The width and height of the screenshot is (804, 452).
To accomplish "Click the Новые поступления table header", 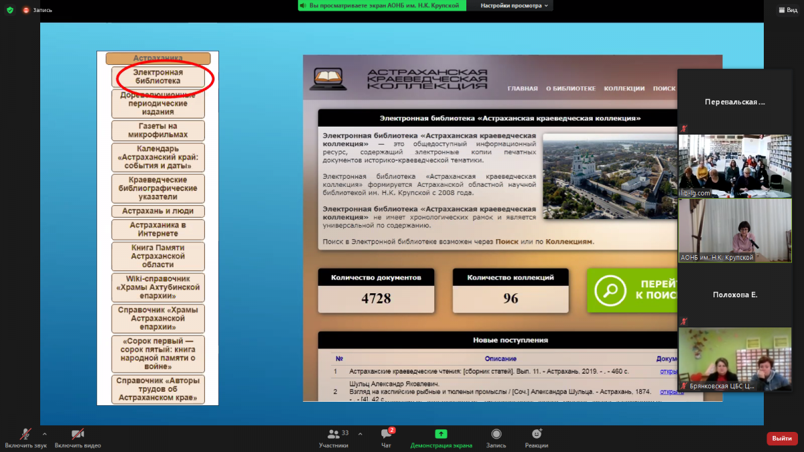I will [511, 340].
